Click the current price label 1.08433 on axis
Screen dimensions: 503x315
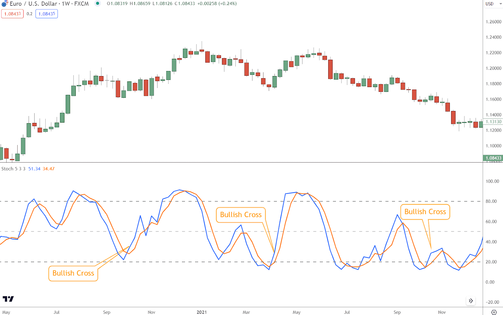point(493,158)
